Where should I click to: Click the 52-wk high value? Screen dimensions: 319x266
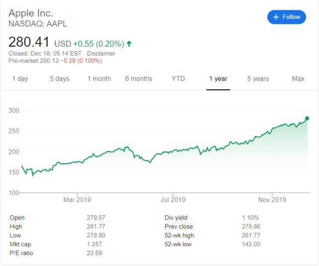[x=251, y=235]
